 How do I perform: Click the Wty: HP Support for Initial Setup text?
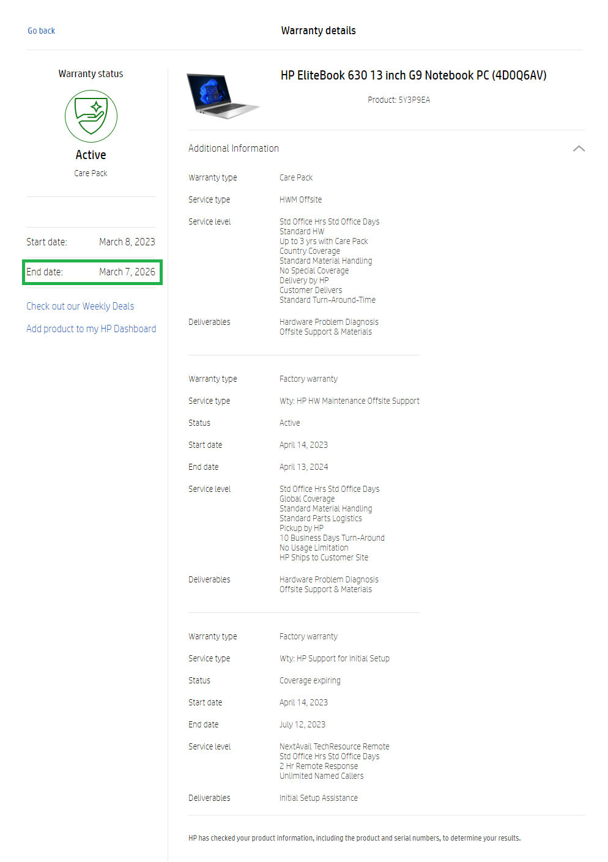[334, 659]
